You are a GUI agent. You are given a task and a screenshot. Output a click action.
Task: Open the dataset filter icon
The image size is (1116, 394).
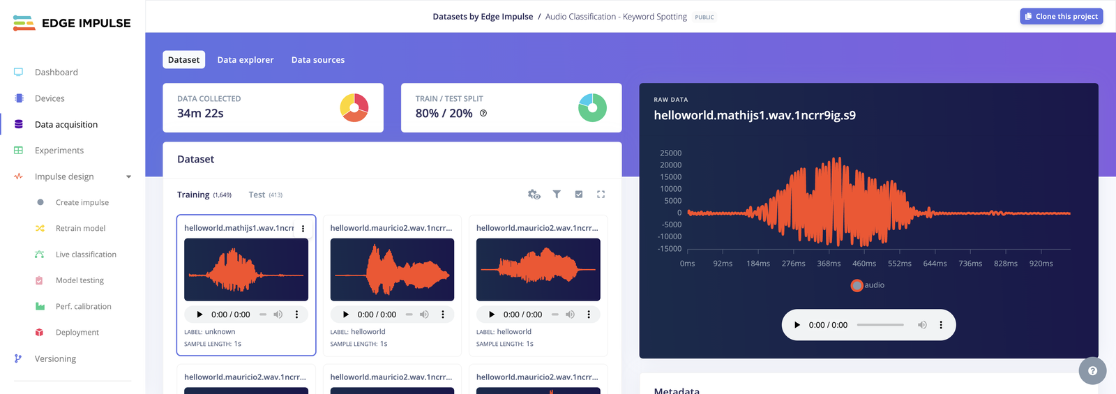557,195
